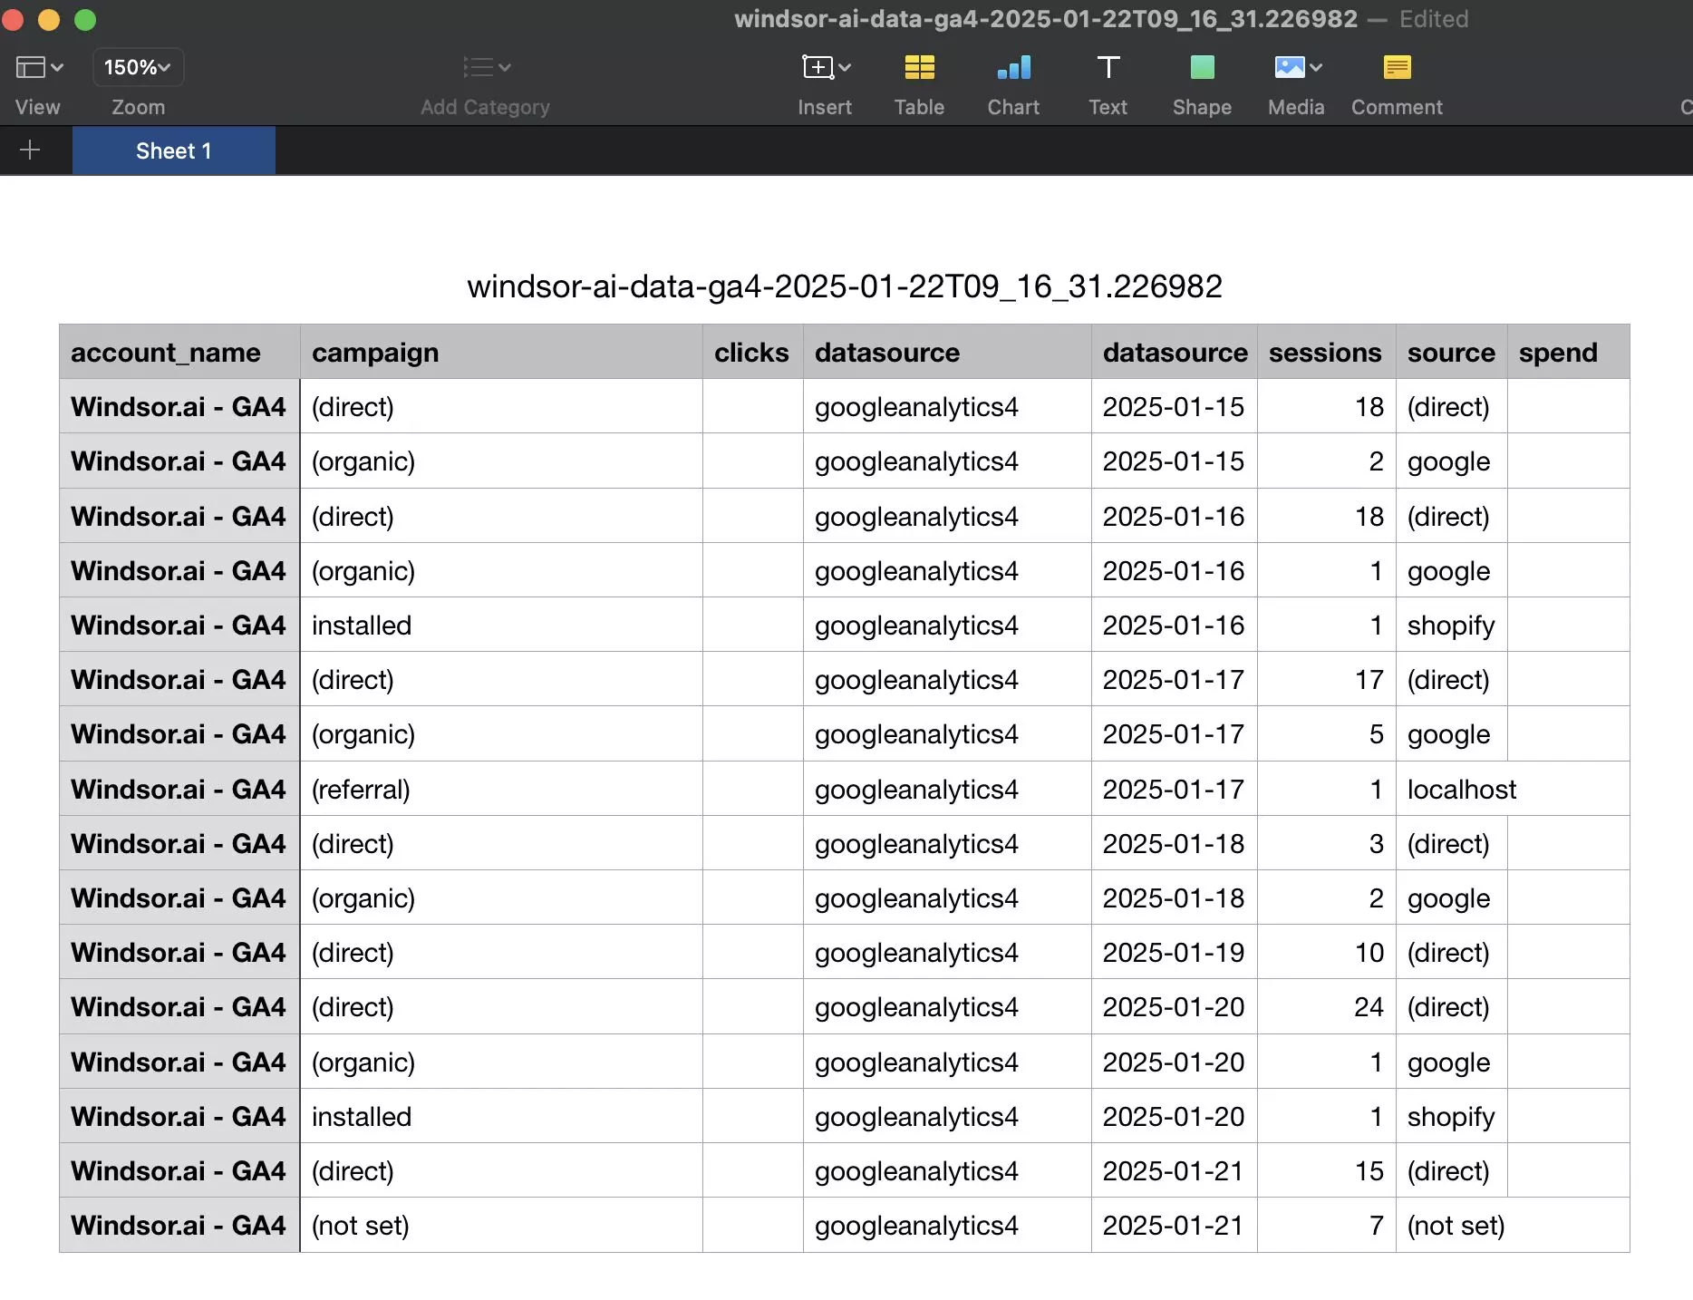This screenshot has width=1693, height=1300.
Task: Select the date cell 2025-01-19
Action: coord(1174,952)
